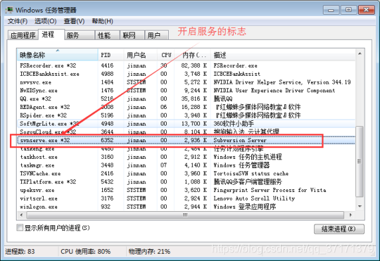Select the TSVNCache.exe process
Viewport: 380px width, 261px height.
click(x=186, y=173)
